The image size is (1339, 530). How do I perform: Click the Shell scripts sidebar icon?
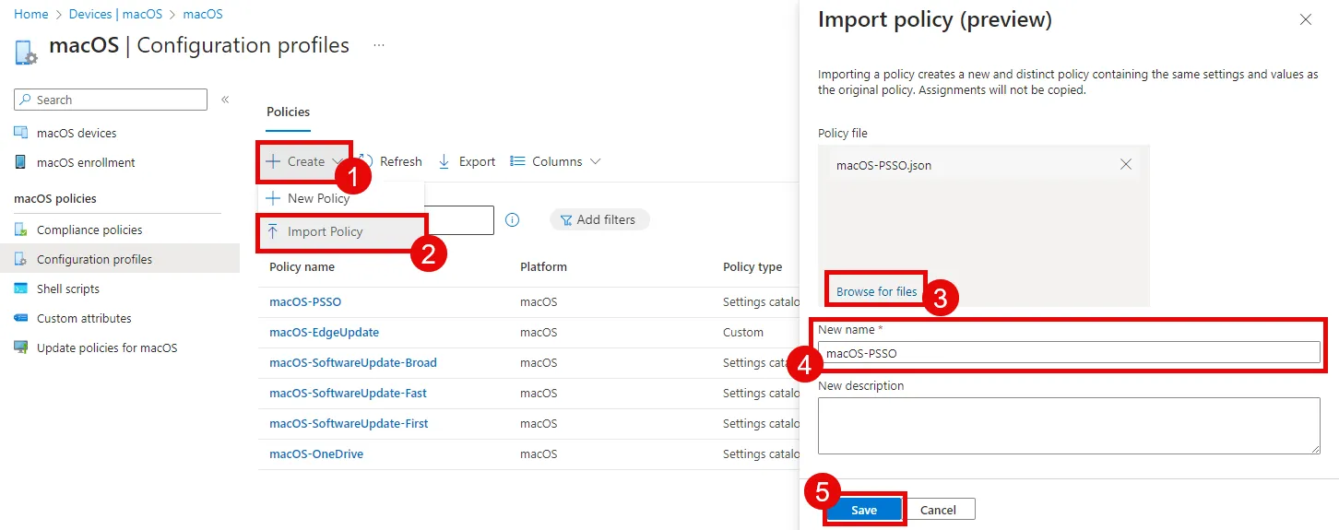20,289
